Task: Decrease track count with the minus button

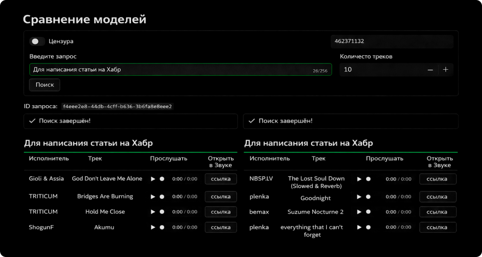Action: click(430, 70)
